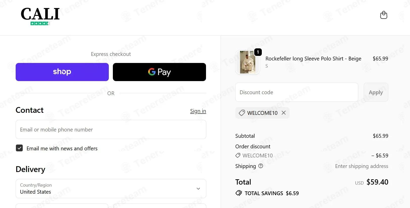Open the shopping bag cart icon

pos(383,15)
